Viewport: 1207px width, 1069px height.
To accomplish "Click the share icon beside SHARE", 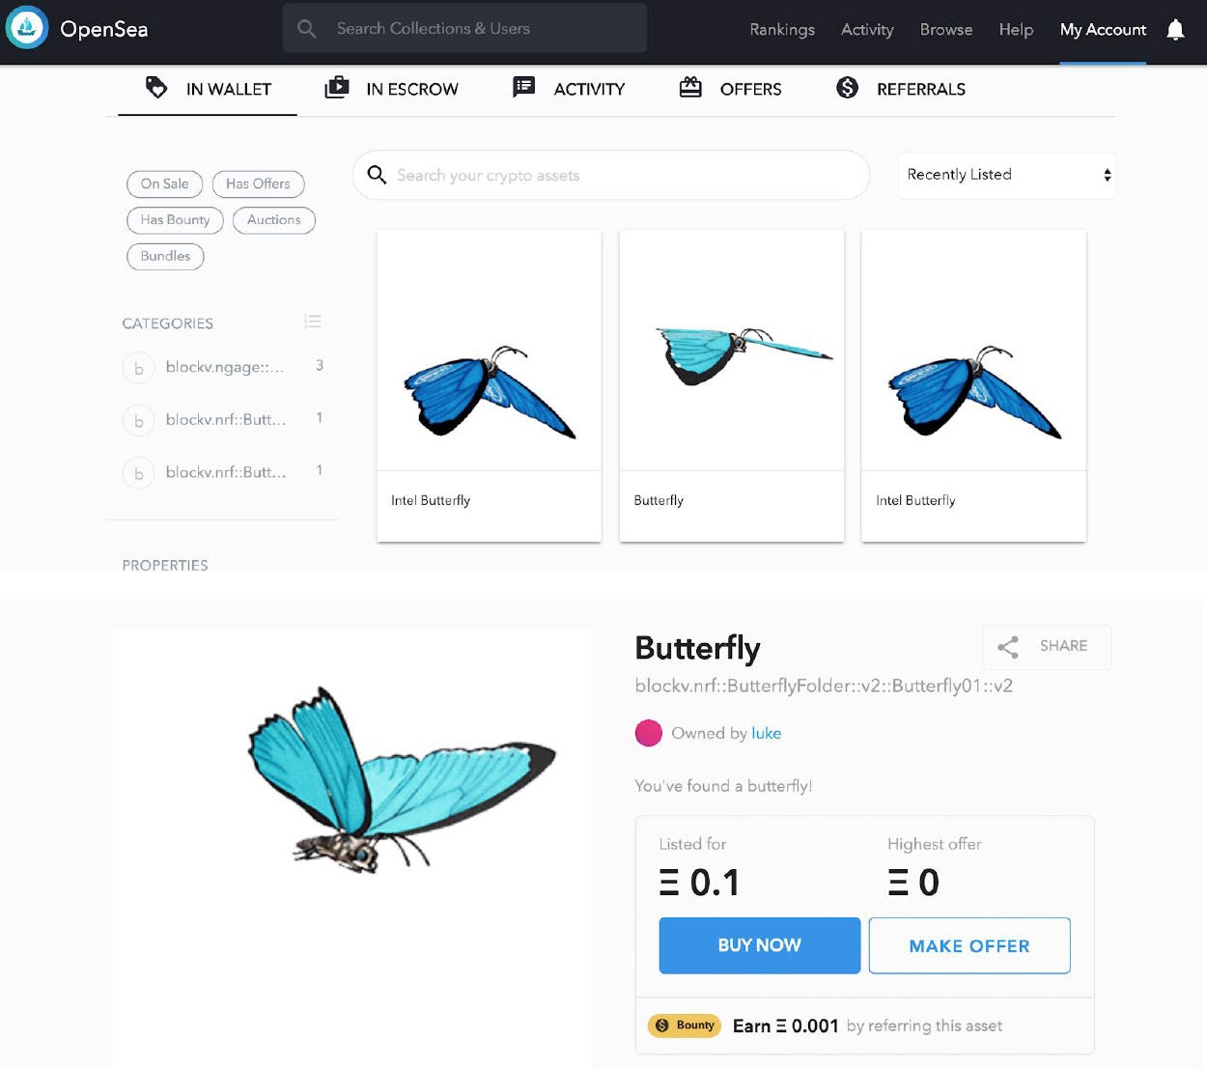I will point(1008,647).
